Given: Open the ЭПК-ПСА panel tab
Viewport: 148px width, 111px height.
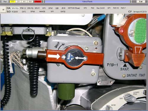Looking at the screenshot, I should pos(15,8).
